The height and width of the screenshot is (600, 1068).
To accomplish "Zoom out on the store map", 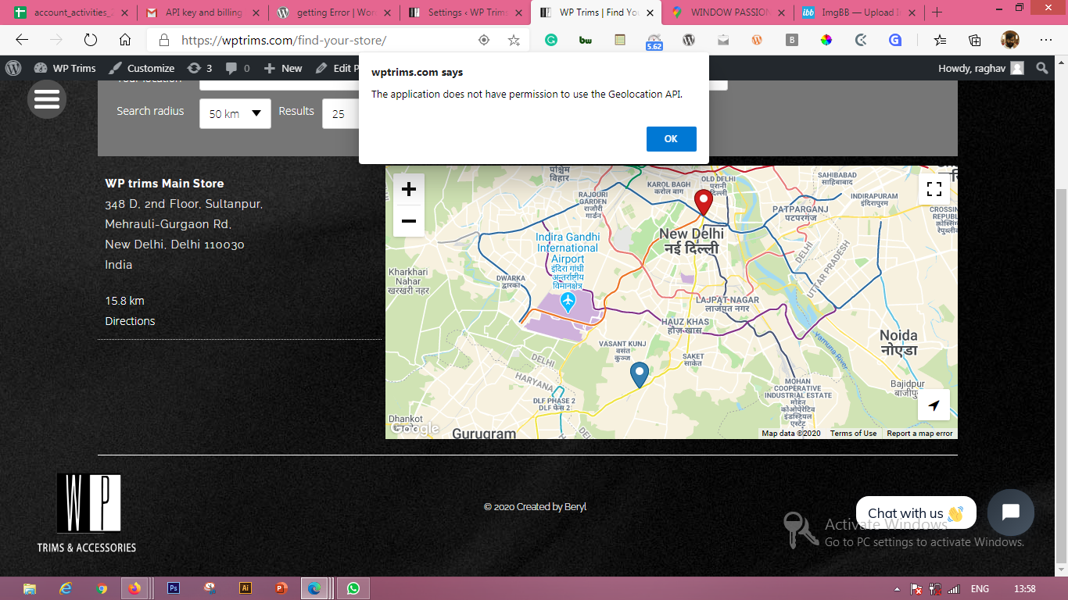I will [x=408, y=221].
